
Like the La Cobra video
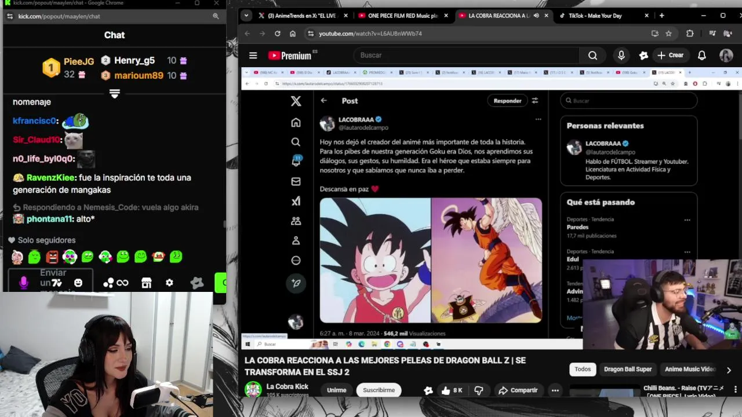click(x=451, y=390)
